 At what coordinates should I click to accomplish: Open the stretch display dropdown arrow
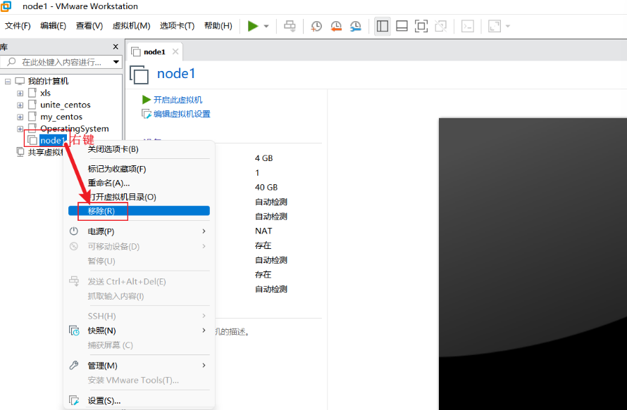[508, 26]
